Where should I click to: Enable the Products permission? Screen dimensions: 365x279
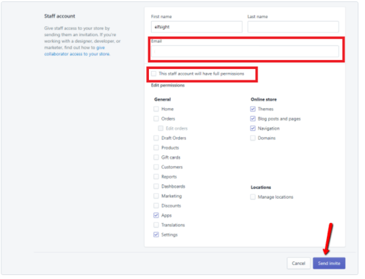coord(156,148)
